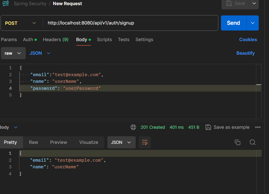Click the blue Send button
269x194 pixels.
[234, 23]
